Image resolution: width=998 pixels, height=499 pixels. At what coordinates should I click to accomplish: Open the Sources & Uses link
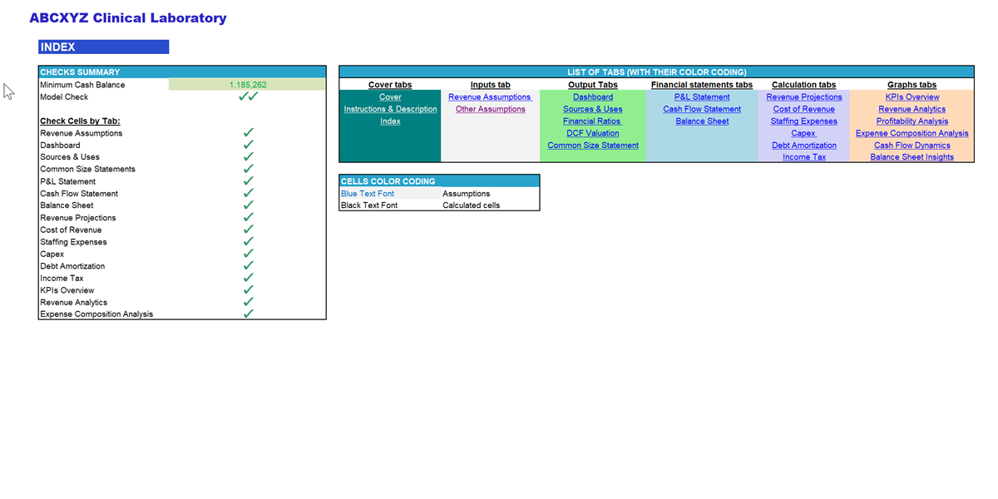(592, 109)
